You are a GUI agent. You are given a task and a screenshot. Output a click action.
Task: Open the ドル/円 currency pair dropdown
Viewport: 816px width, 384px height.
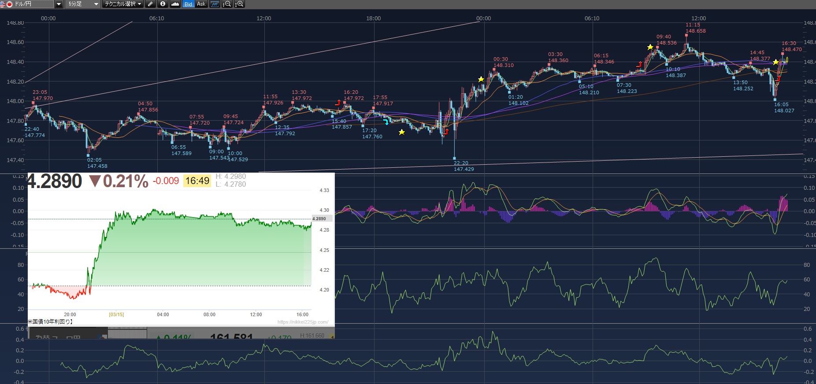(59, 4)
